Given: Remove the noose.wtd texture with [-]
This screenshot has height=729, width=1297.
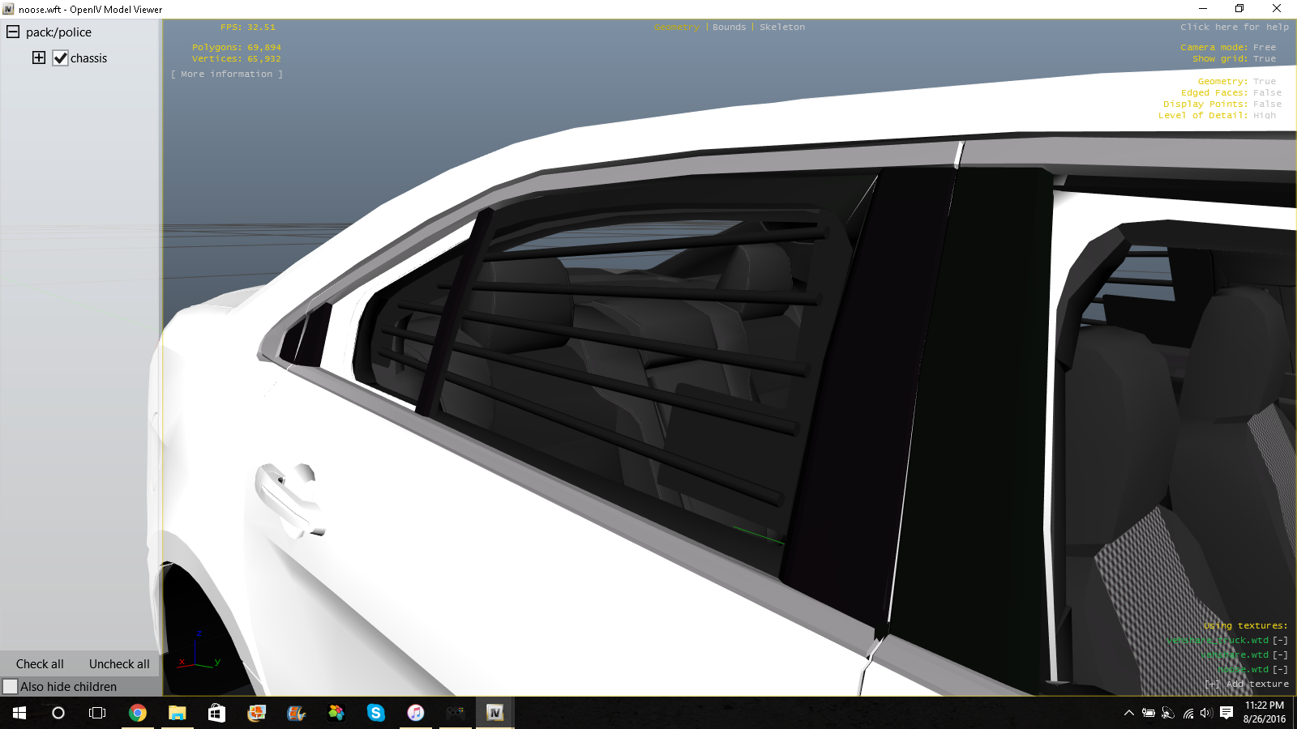Looking at the screenshot, I should 1280,670.
